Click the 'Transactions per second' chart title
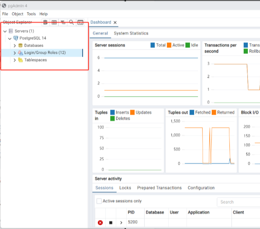This screenshot has width=260, height=229. click(x=220, y=48)
